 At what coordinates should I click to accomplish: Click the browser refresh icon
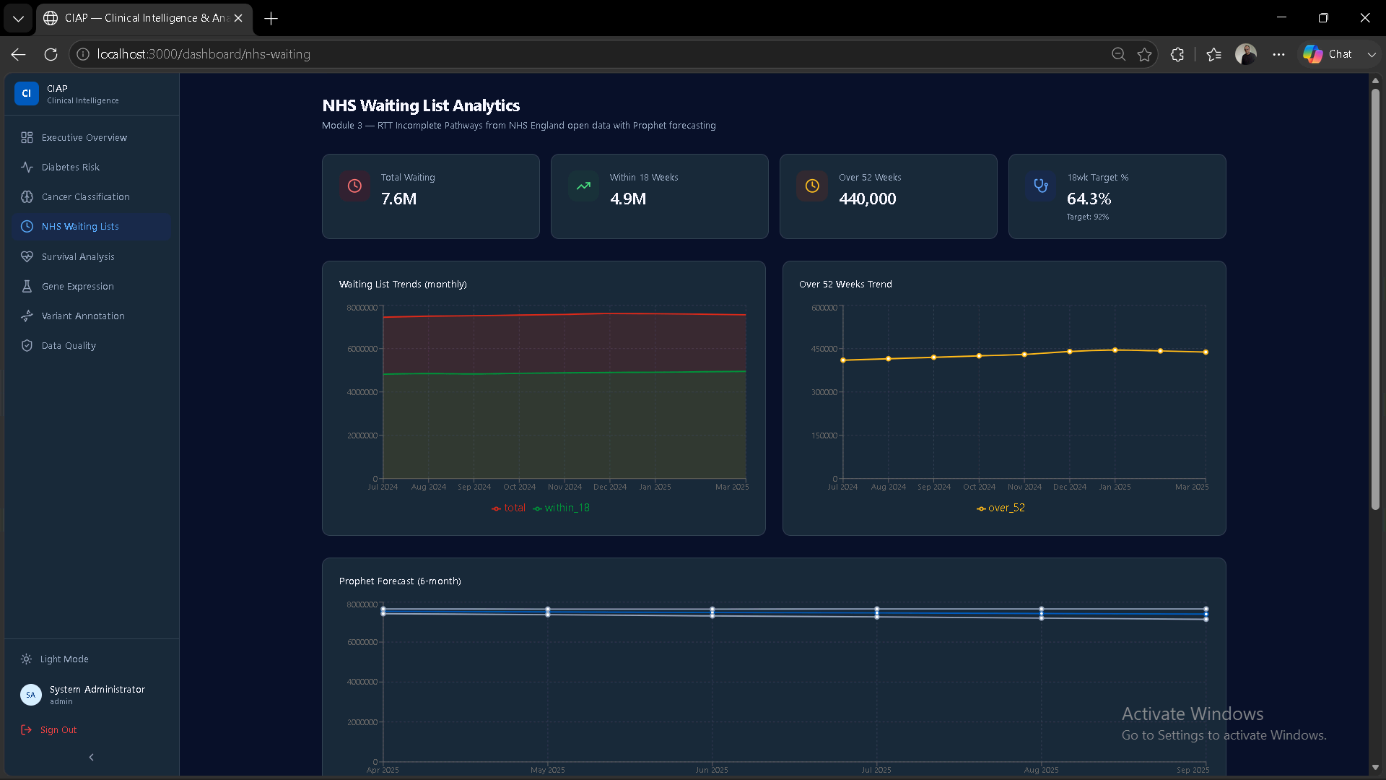click(x=51, y=54)
